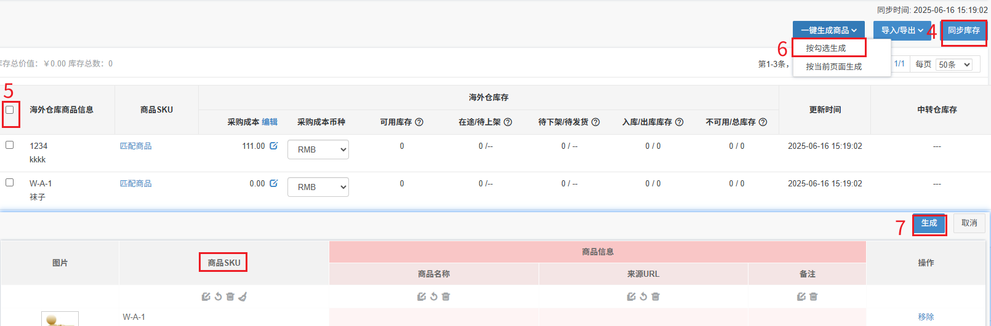Click the 更新时间 column header
Viewport: 991px width, 326px height.
(x=825, y=109)
